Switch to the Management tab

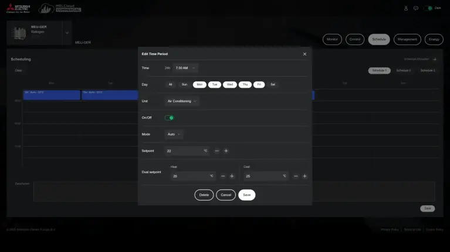click(407, 40)
